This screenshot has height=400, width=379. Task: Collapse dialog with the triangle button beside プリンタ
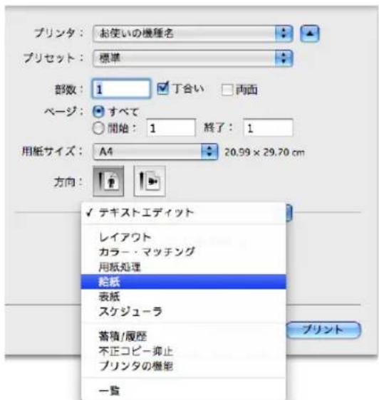click(309, 33)
